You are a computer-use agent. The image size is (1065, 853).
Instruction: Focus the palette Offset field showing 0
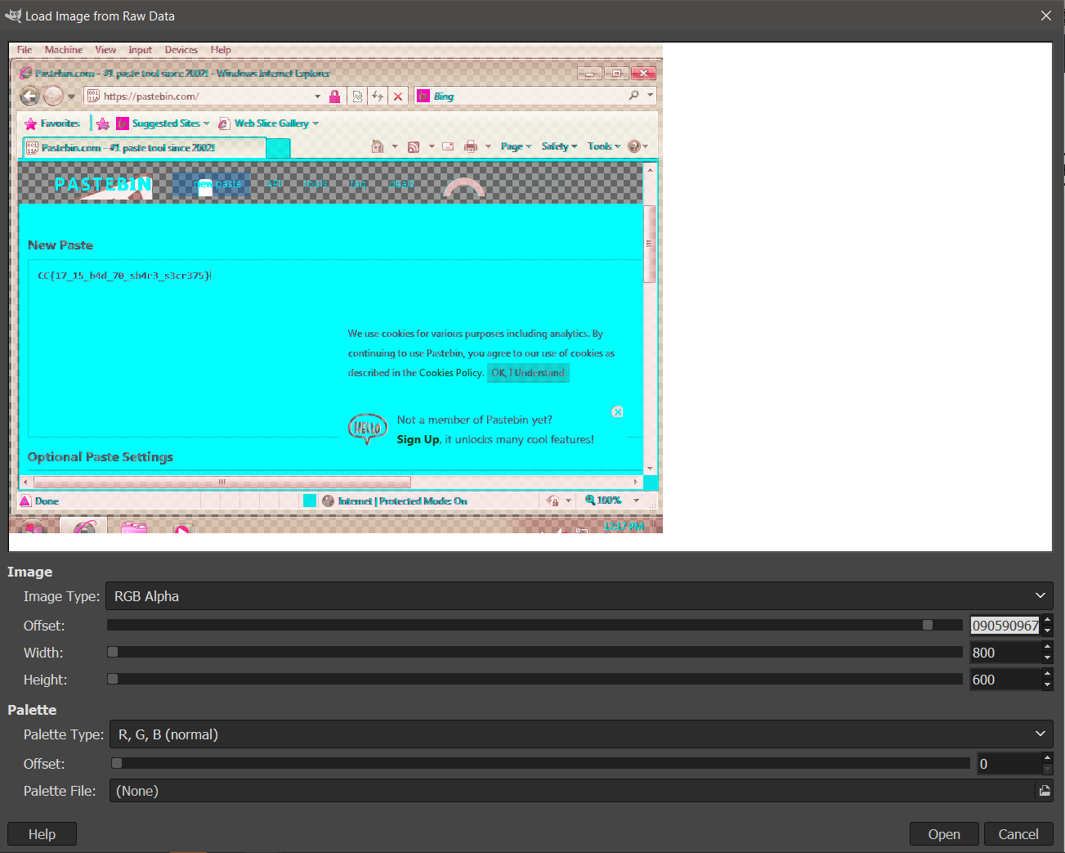(x=1009, y=764)
